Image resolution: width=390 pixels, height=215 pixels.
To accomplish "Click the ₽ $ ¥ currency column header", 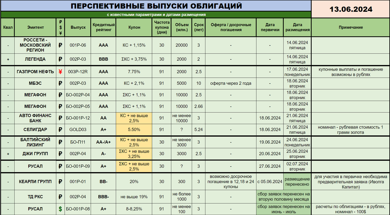I will pos(60,27).
